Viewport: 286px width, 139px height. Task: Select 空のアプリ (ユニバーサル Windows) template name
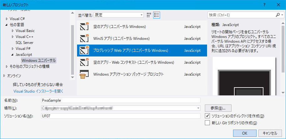coord(119,27)
